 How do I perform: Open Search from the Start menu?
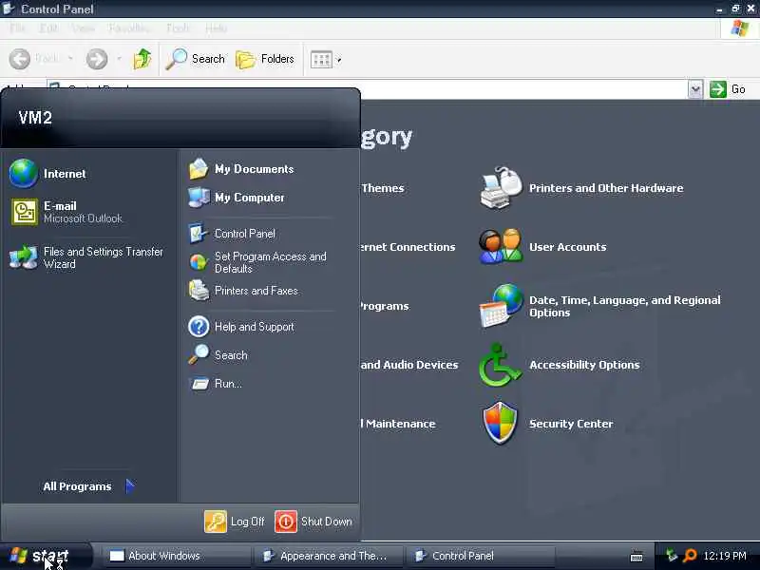click(218, 355)
